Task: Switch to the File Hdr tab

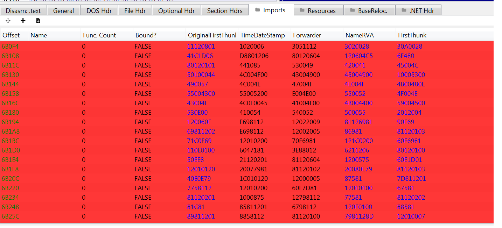Action: (135, 10)
